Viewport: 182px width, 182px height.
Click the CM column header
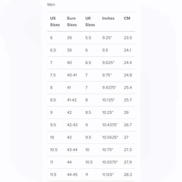pyautogui.click(x=127, y=18)
